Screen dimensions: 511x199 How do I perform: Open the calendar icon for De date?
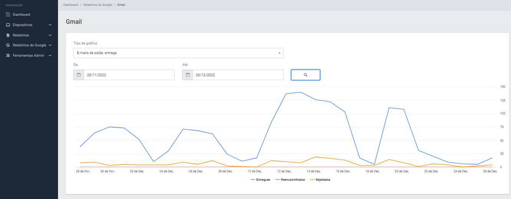[78, 75]
